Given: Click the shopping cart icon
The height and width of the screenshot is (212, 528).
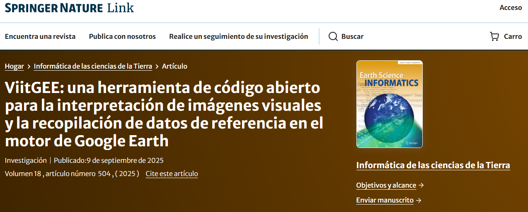Looking at the screenshot, I should pyautogui.click(x=494, y=36).
